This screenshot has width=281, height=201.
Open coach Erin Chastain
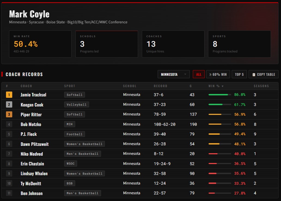pyautogui.click(x=32, y=164)
